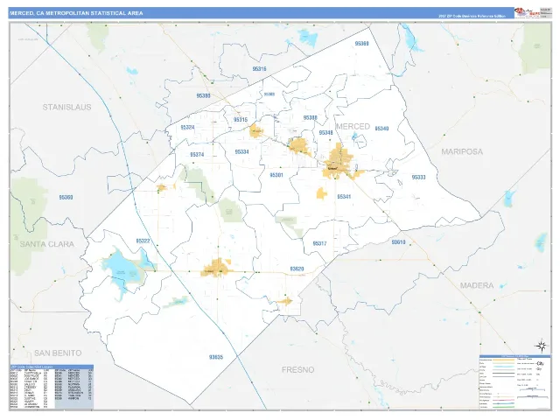Select ZIP code label 95348
This screenshot has width=560, height=420.
(x=325, y=133)
